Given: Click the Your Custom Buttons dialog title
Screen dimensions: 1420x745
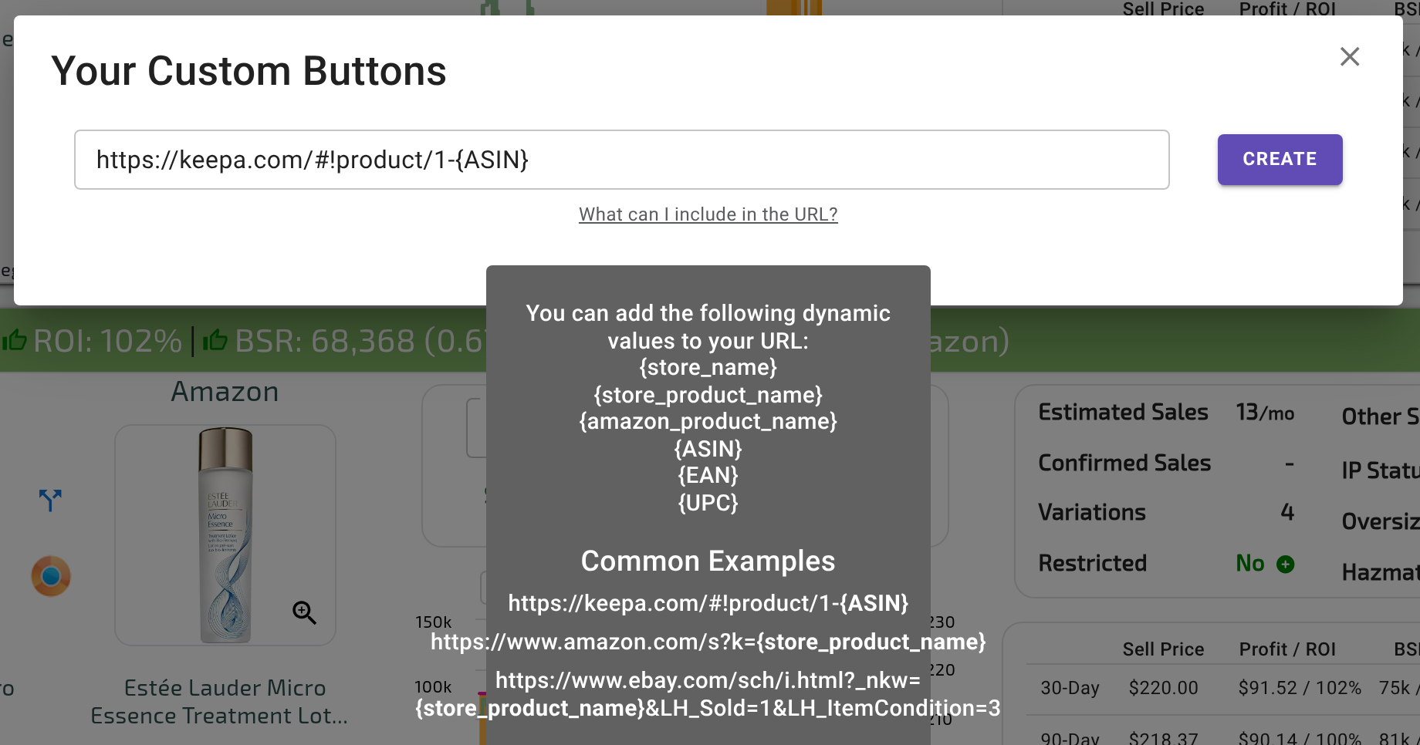Looking at the screenshot, I should (x=248, y=71).
